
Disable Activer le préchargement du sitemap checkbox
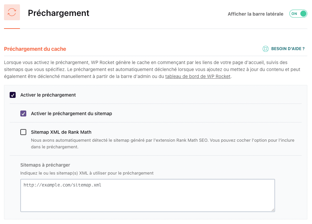tap(23, 113)
